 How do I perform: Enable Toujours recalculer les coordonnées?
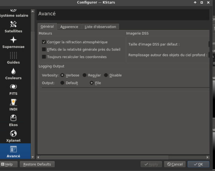point(44,57)
